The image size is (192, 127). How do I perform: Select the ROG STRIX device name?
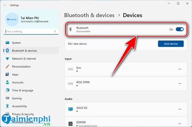(x=83, y=82)
